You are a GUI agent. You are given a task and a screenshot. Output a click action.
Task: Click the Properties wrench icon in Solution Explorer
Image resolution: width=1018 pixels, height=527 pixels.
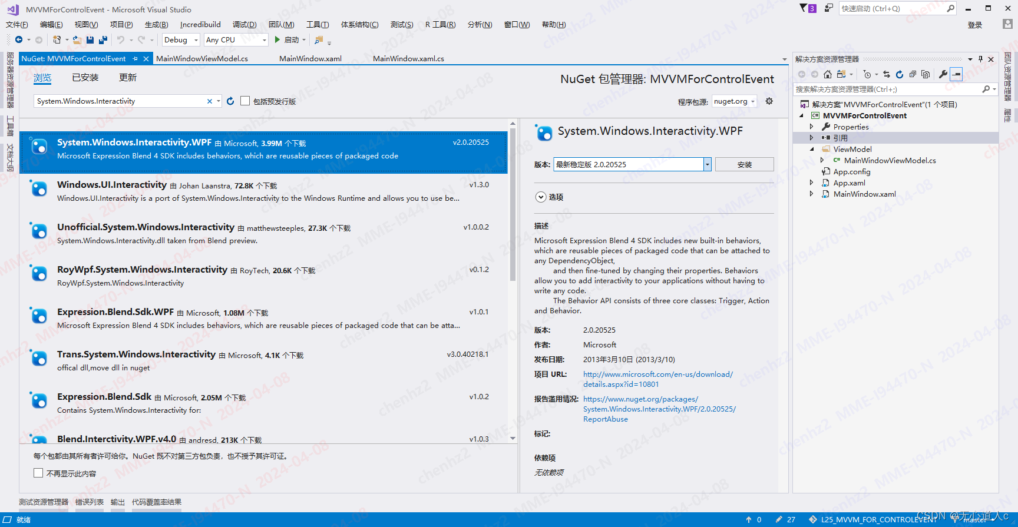tap(943, 74)
